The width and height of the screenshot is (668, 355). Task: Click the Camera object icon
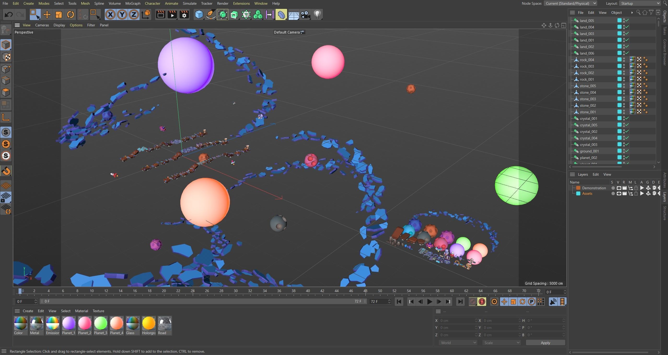point(305,15)
